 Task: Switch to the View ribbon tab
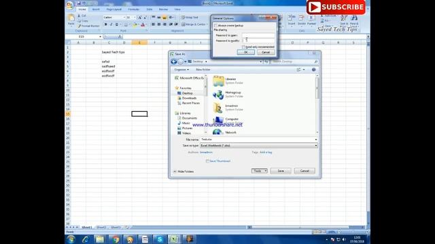click(x=177, y=9)
